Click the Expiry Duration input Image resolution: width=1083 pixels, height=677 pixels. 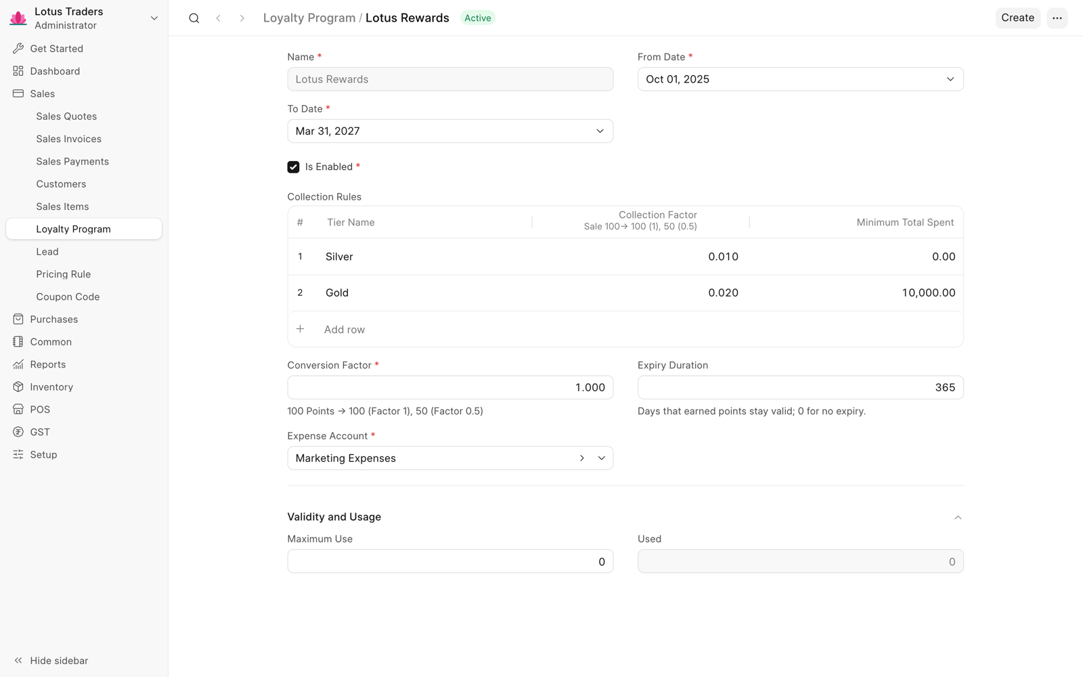[801, 387]
